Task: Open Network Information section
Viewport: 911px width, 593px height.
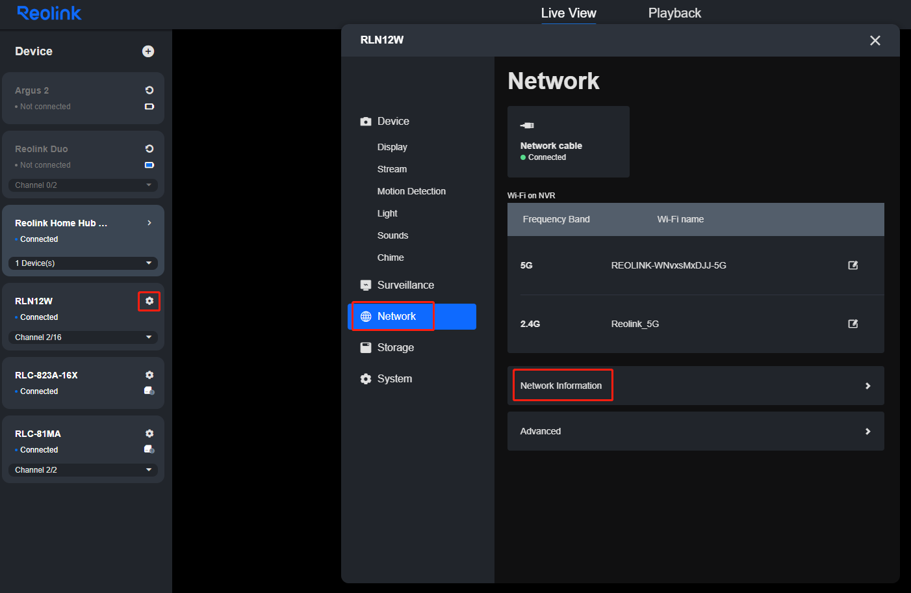Action: 695,386
